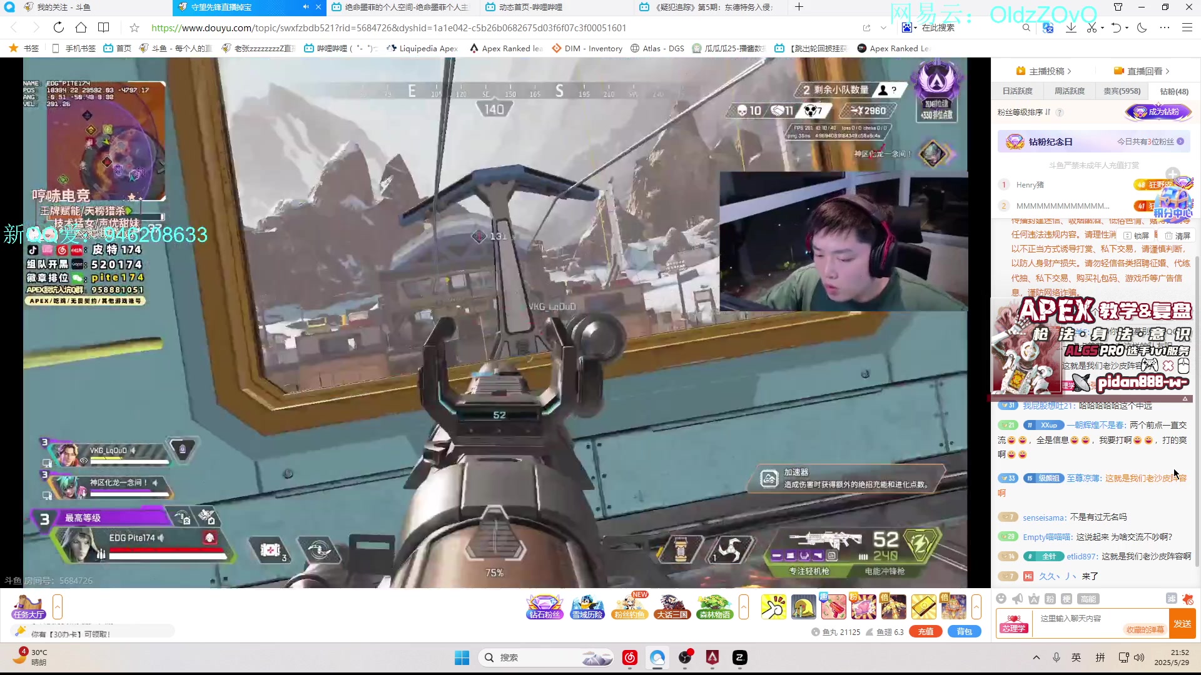This screenshot has width=1201, height=675.
Task: Click the search magnifier icon in search box
Action: coord(1026,27)
